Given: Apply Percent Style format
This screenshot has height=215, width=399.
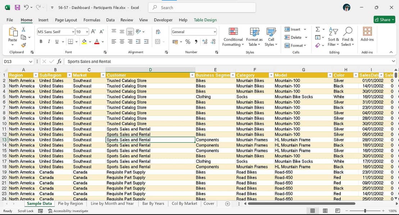Looking at the screenshot, I should [x=188, y=42].
